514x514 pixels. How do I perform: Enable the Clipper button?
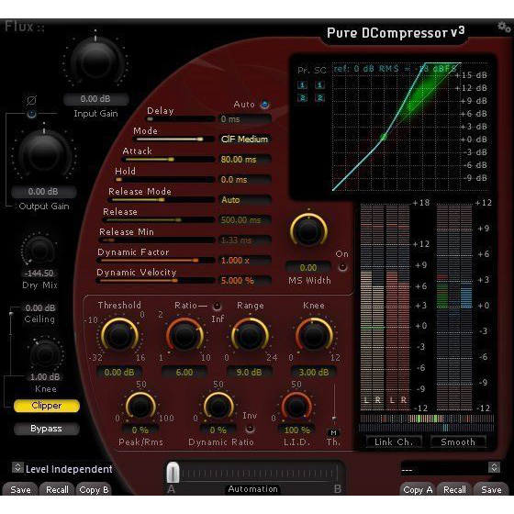pyautogui.click(x=47, y=406)
